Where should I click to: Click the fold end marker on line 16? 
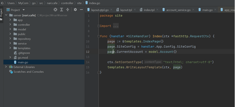[98, 72]
